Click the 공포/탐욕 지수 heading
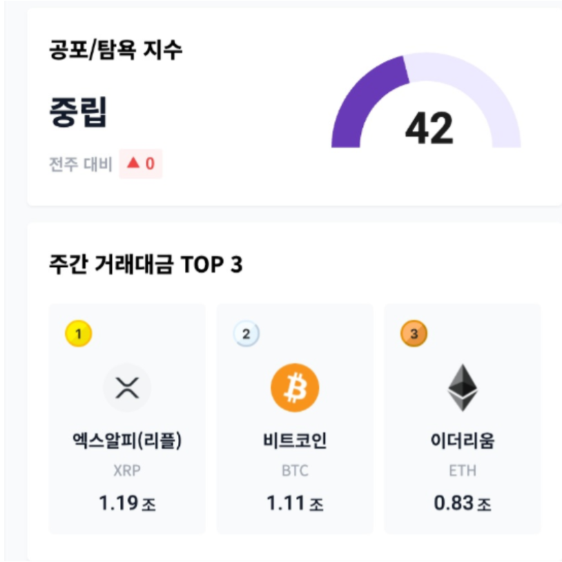This screenshot has height=562, width=562. coord(116,50)
